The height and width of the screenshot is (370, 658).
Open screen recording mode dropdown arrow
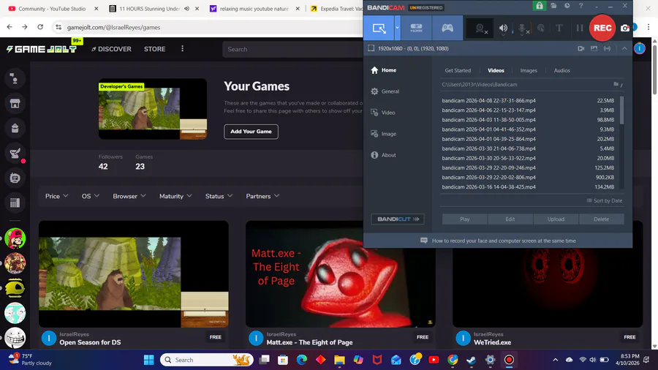click(x=397, y=28)
